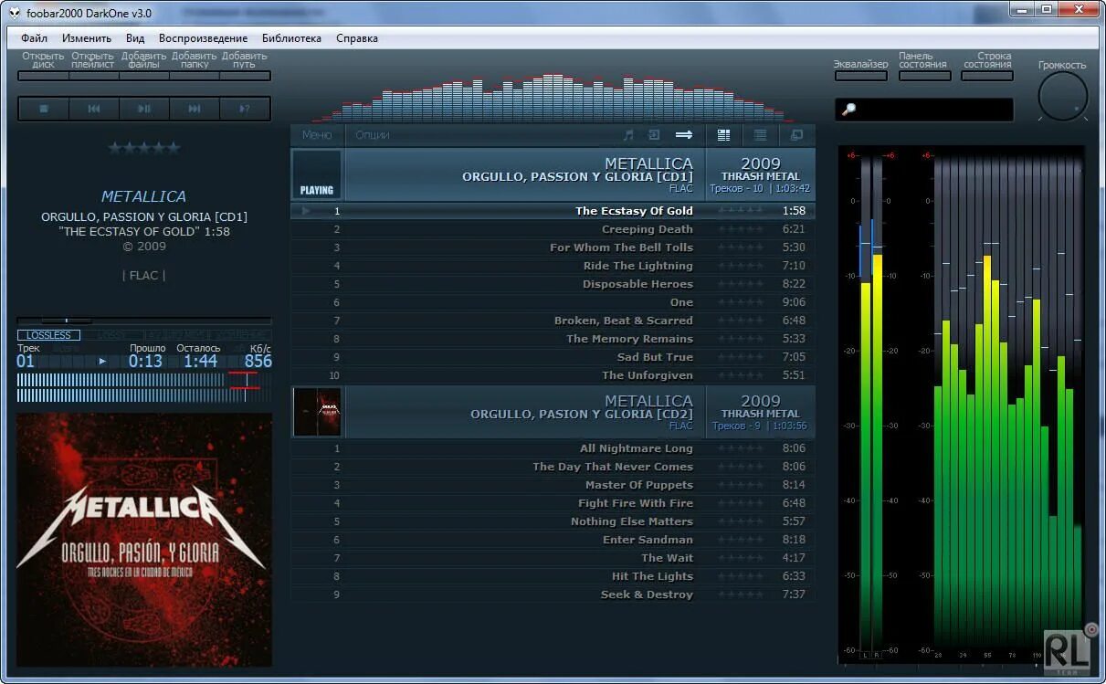The width and height of the screenshot is (1106, 684).
Task: Collapse the Orgullo CD1 album group header
Action: click(x=553, y=175)
